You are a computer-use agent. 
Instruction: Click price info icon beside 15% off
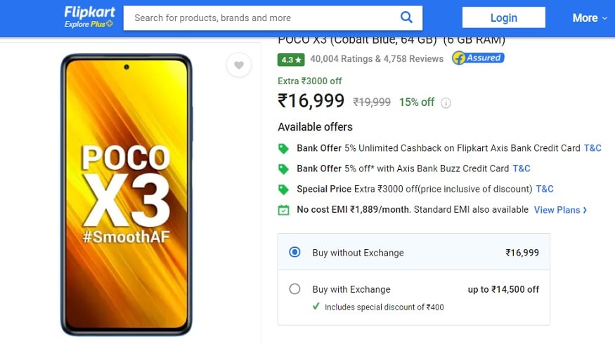pos(446,102)
